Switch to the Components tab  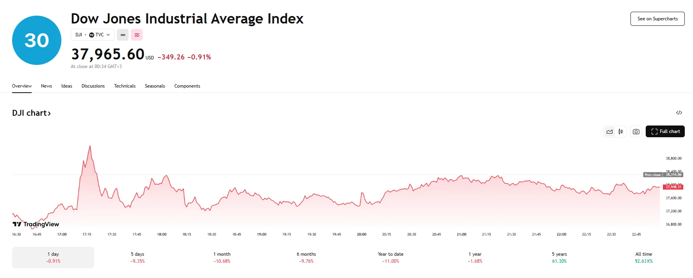tap(187, 86)
